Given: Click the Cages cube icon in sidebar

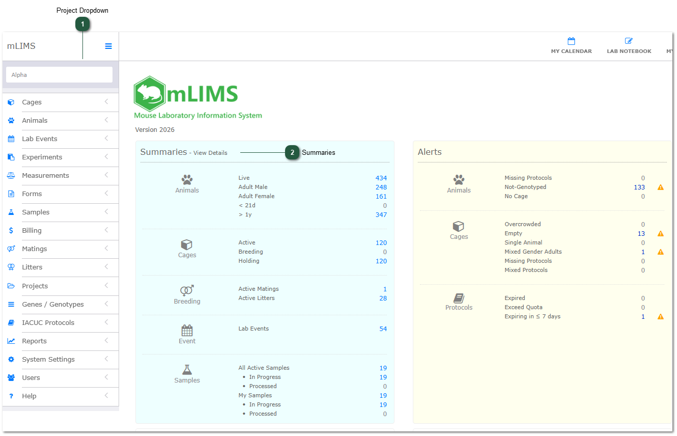Looking at the screenshot, I should 11,102.
